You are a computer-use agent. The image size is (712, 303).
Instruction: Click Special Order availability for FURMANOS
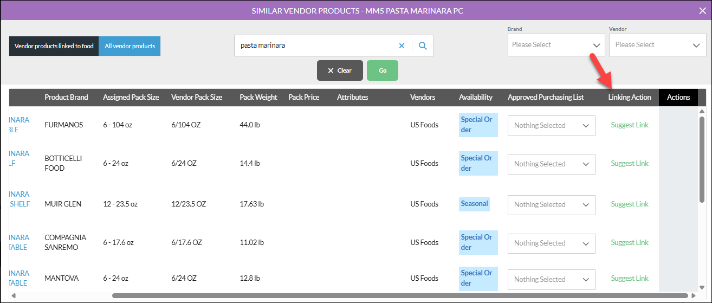(478, 125)
